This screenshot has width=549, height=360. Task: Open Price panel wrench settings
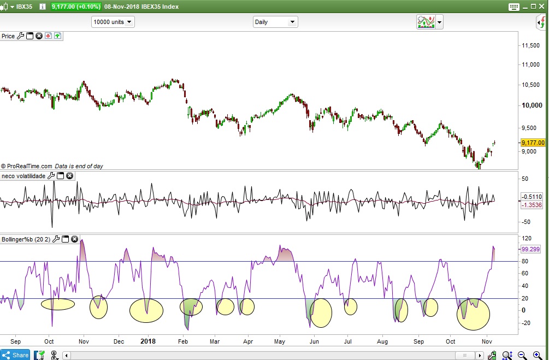click(21, 36)
